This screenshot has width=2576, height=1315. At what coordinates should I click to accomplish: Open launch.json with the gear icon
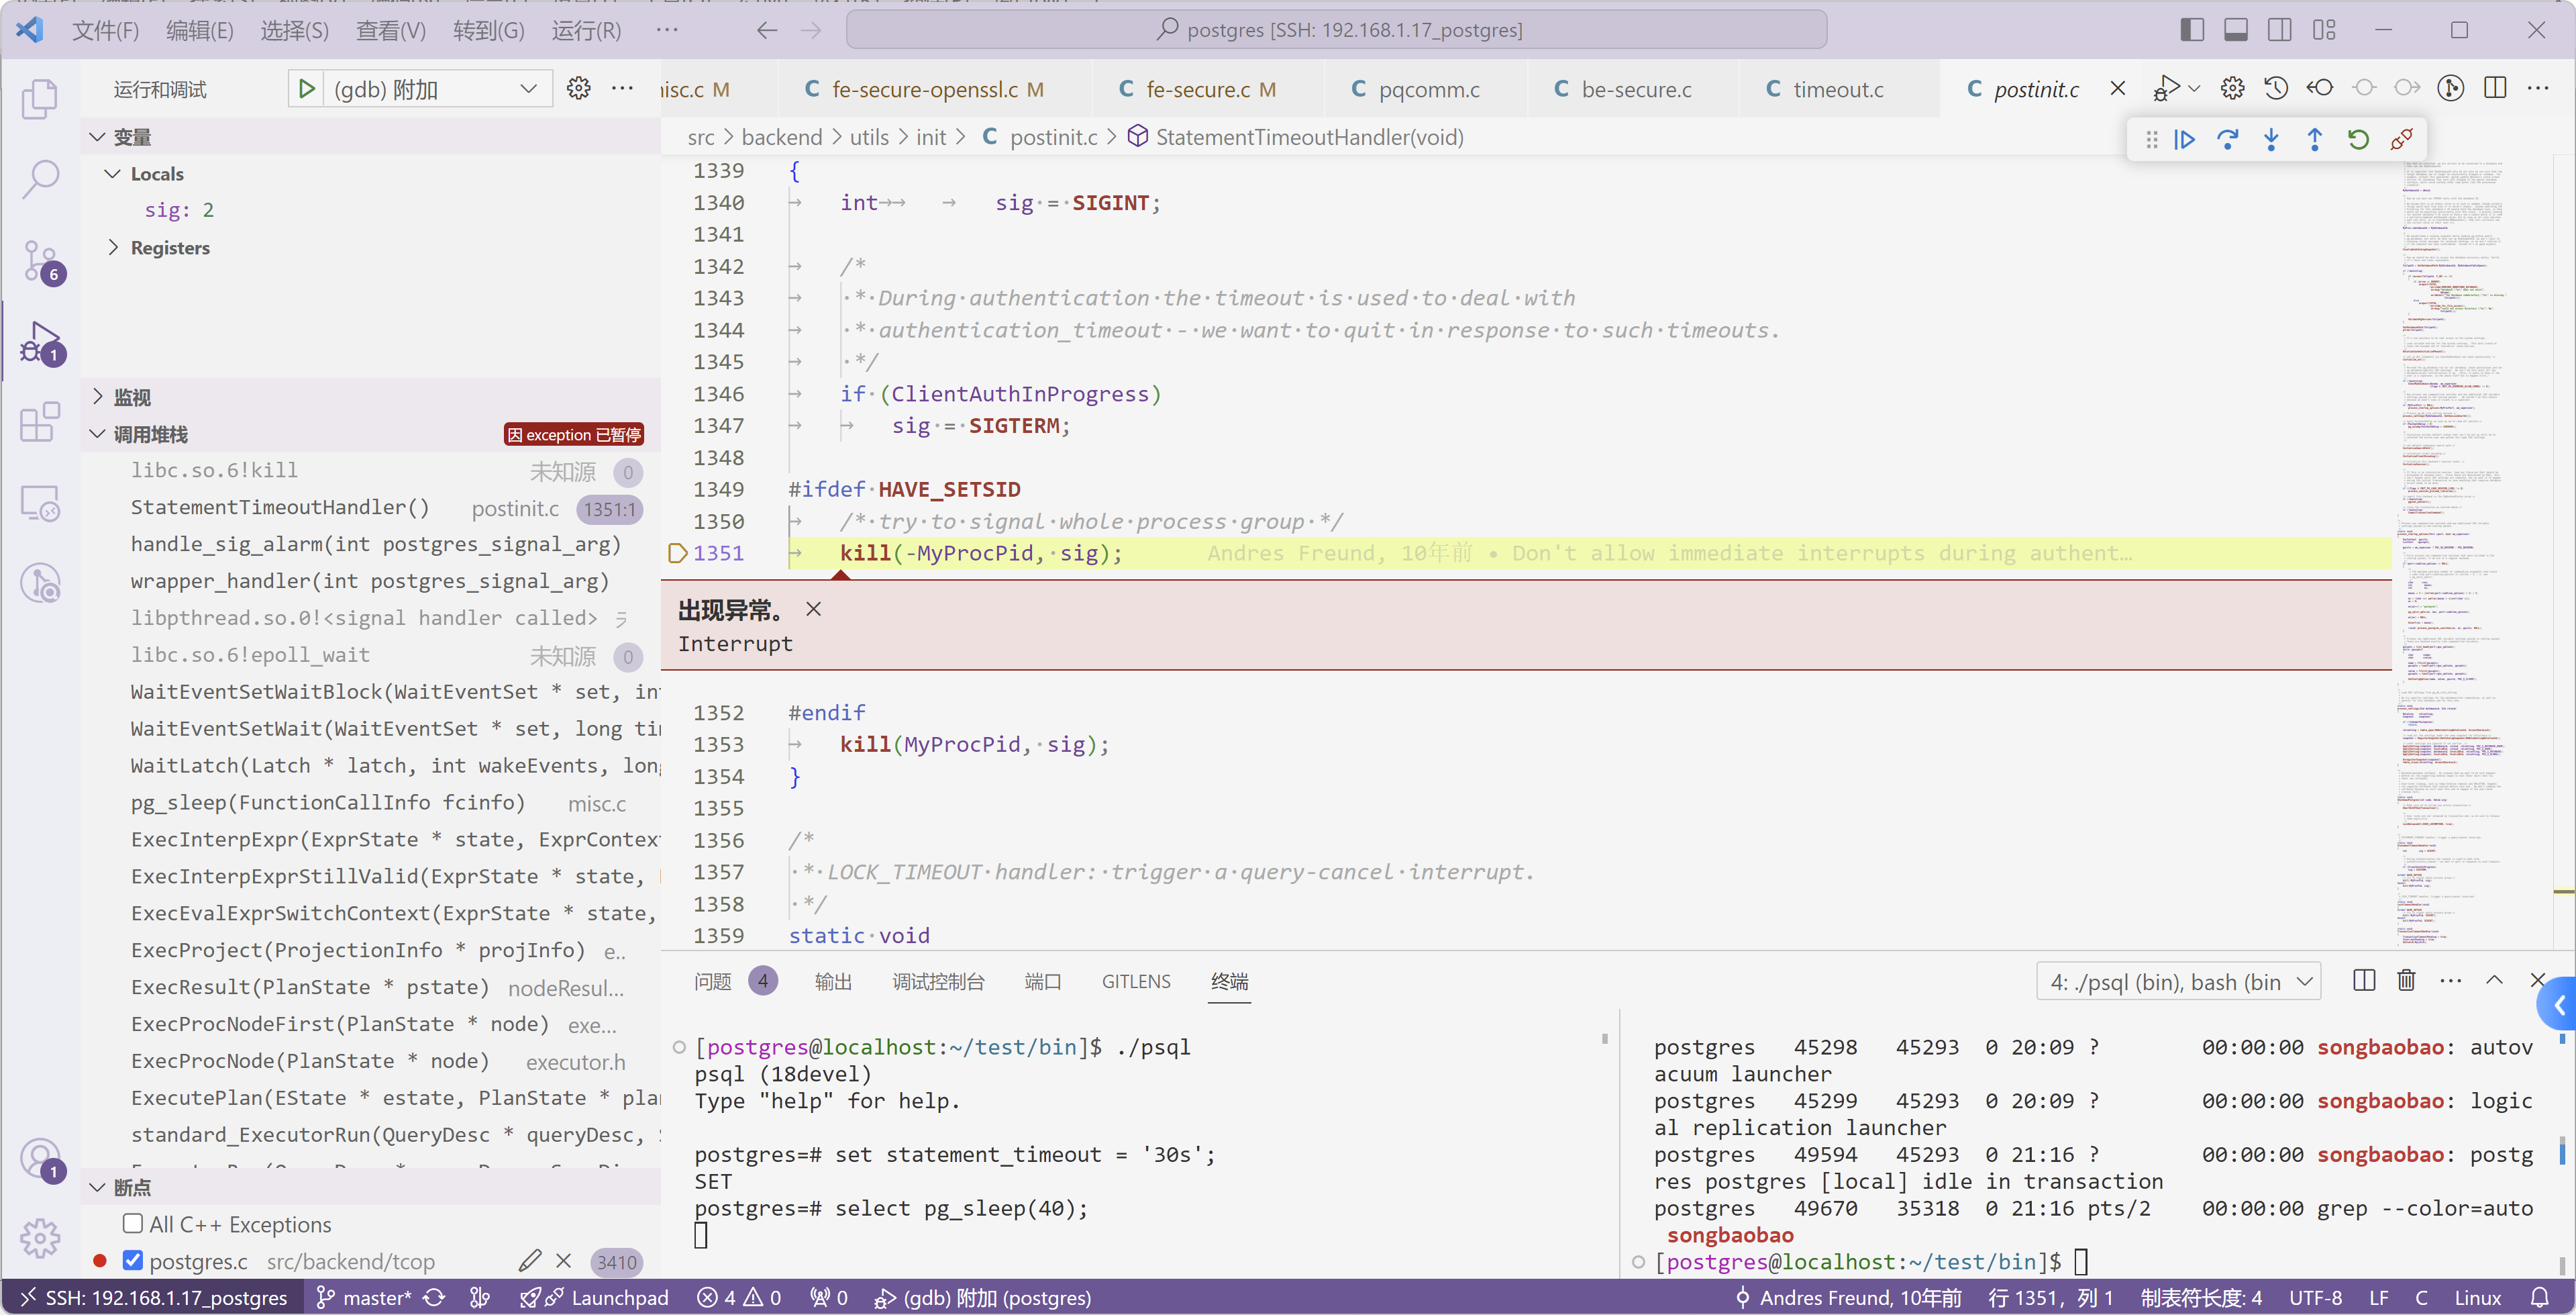578,89
